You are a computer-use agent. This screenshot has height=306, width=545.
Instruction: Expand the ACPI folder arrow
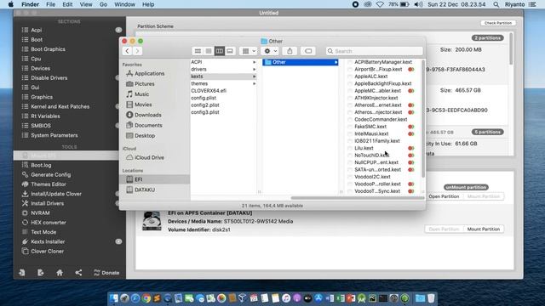(x=254, y=62)
